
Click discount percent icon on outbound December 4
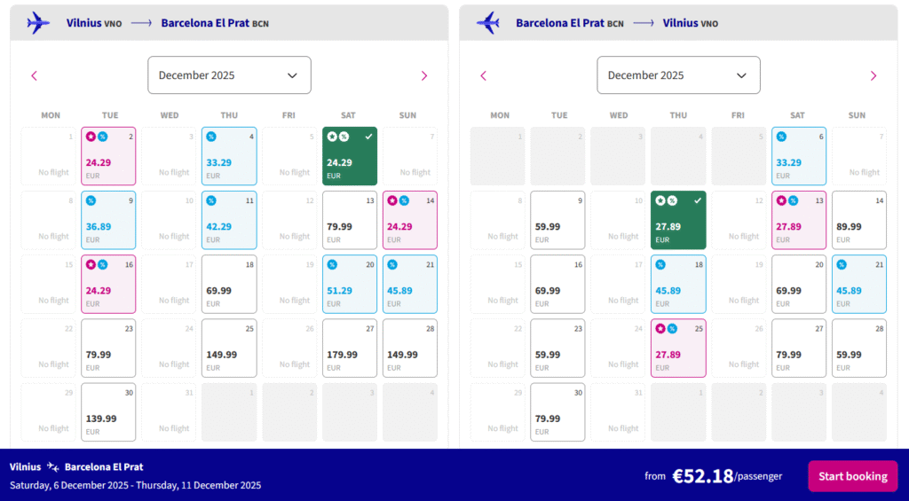211,137
